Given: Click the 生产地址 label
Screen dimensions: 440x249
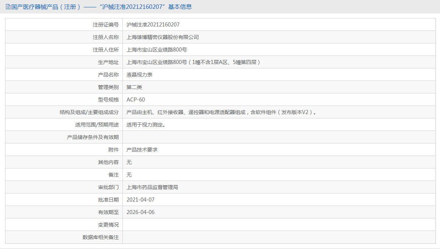Looking at the screenshot, I should (108, 62).
